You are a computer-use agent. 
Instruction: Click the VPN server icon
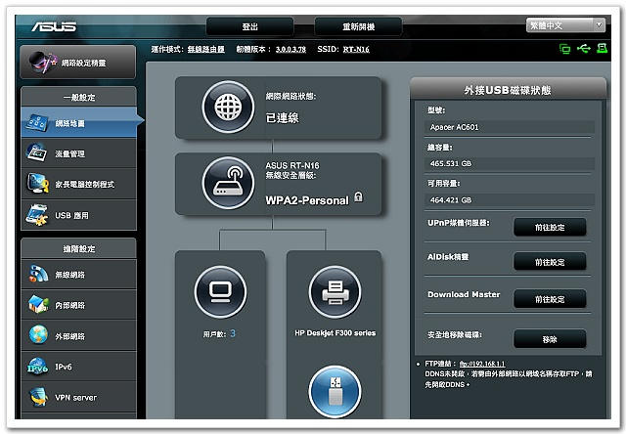coord(39,397)
